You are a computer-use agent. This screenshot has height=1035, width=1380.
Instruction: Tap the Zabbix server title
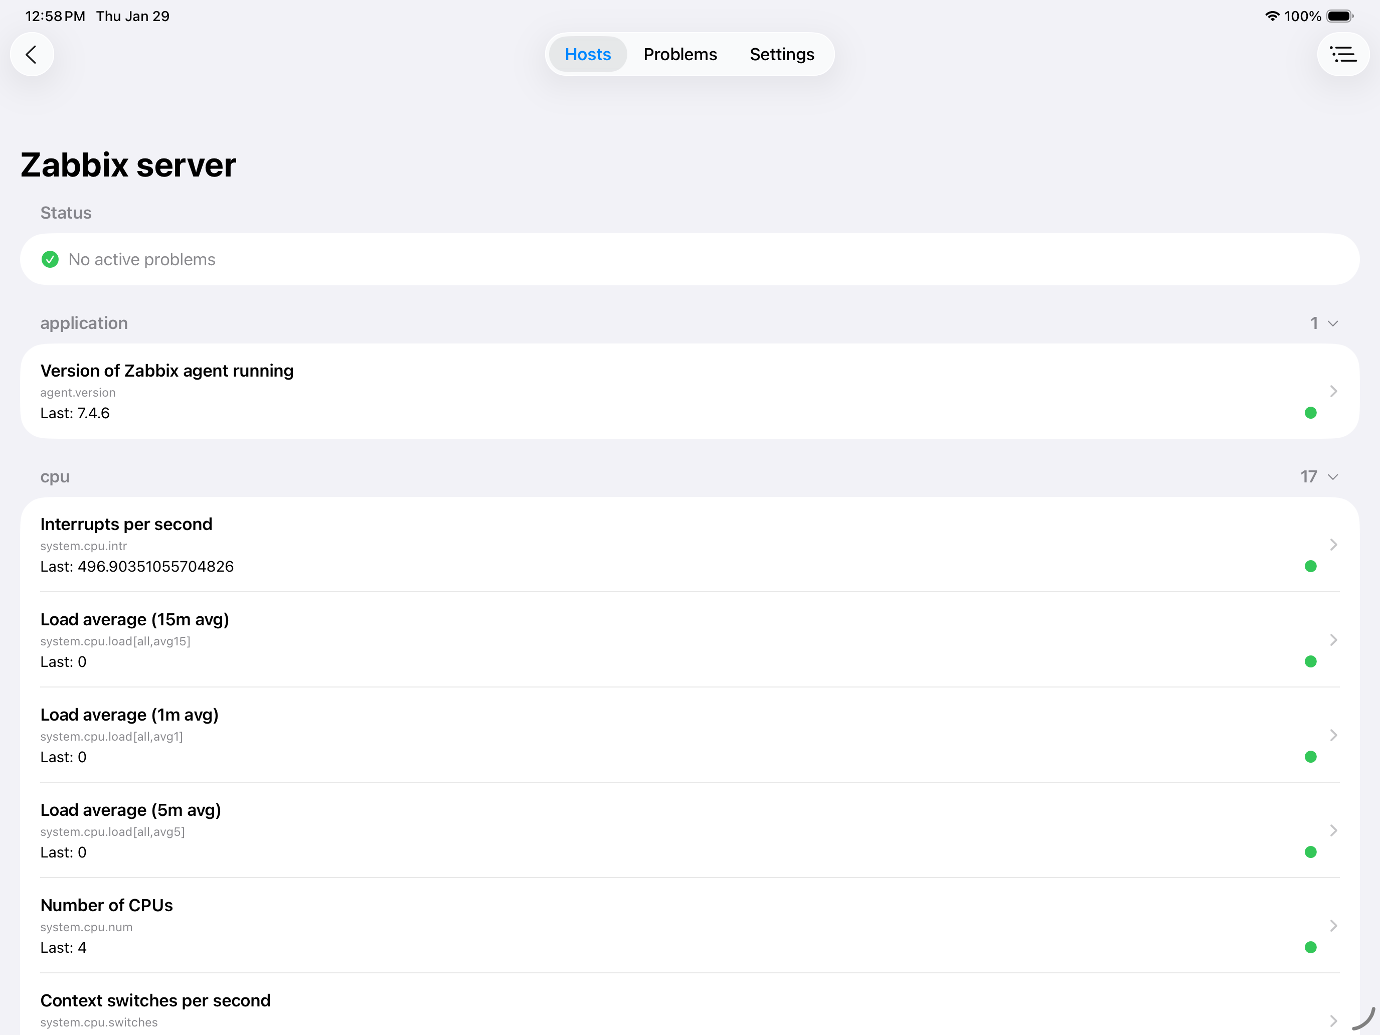click(x=128, y=164)
